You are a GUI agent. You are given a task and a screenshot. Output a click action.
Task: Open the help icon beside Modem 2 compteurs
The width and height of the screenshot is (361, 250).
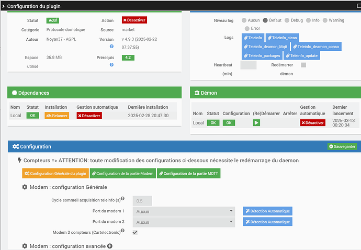123,231
